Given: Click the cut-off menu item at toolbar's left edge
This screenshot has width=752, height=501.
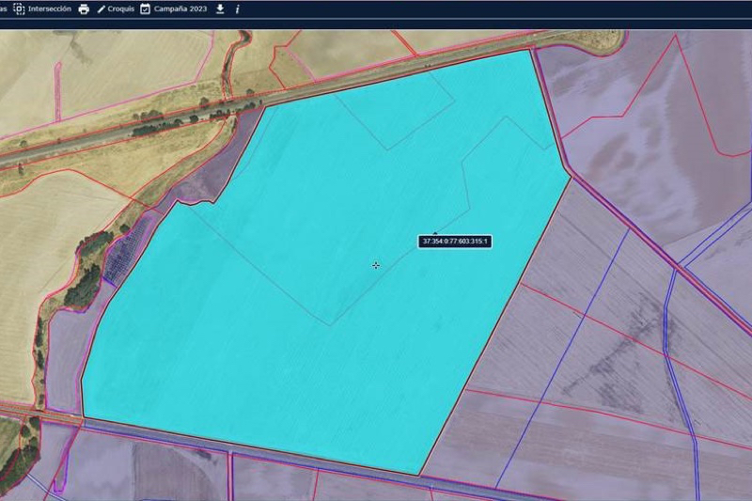Looking at the screenshot, I should [3, 8].
